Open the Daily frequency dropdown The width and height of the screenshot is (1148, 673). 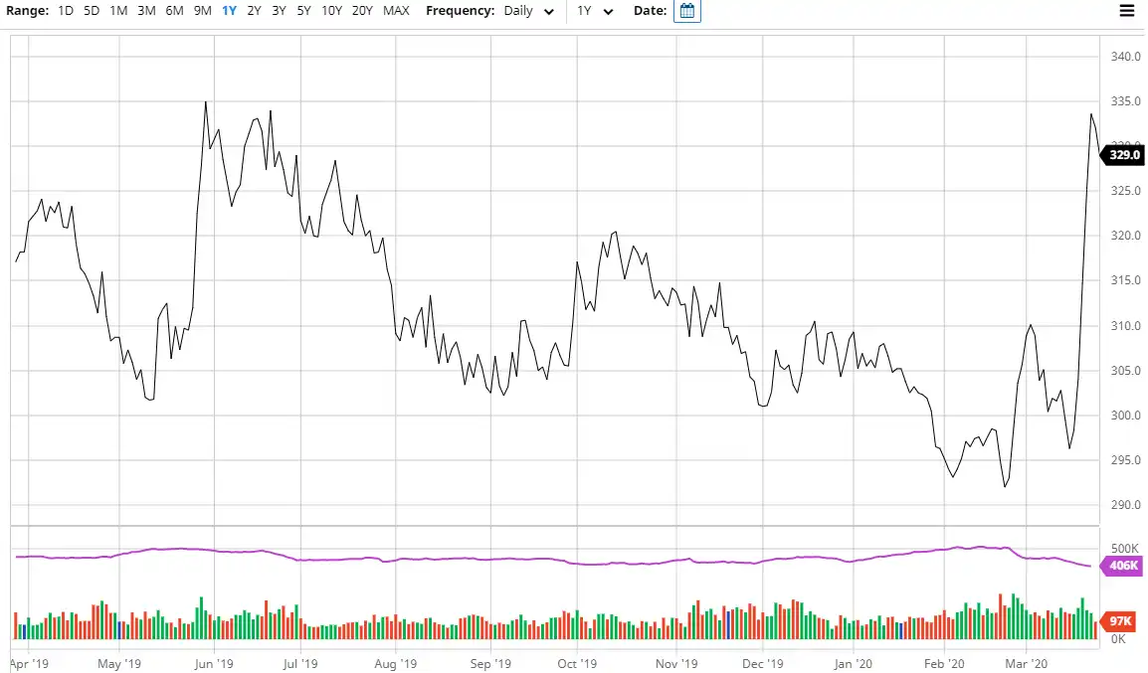point(528,11)
